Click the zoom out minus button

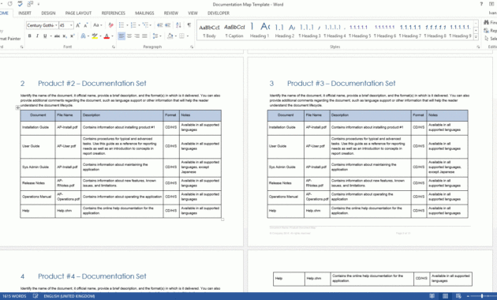click(x=468, y=296)
